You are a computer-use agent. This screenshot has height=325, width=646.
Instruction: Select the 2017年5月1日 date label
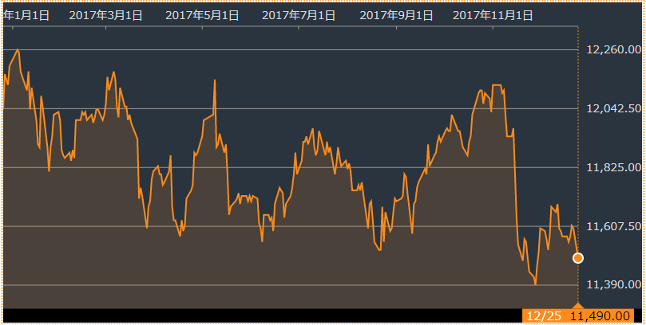tap(202, 16)
